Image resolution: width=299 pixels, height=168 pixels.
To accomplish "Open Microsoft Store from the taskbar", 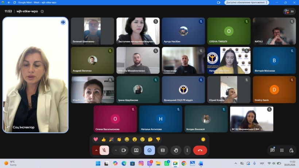I will 132,163.
